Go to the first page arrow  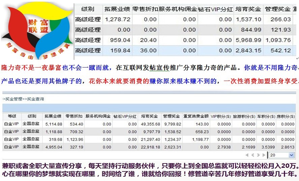pos(247,155)
